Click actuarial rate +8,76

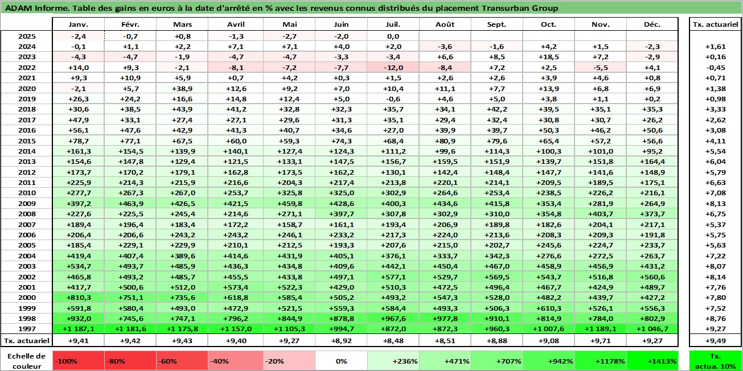[x=715, y=319]
